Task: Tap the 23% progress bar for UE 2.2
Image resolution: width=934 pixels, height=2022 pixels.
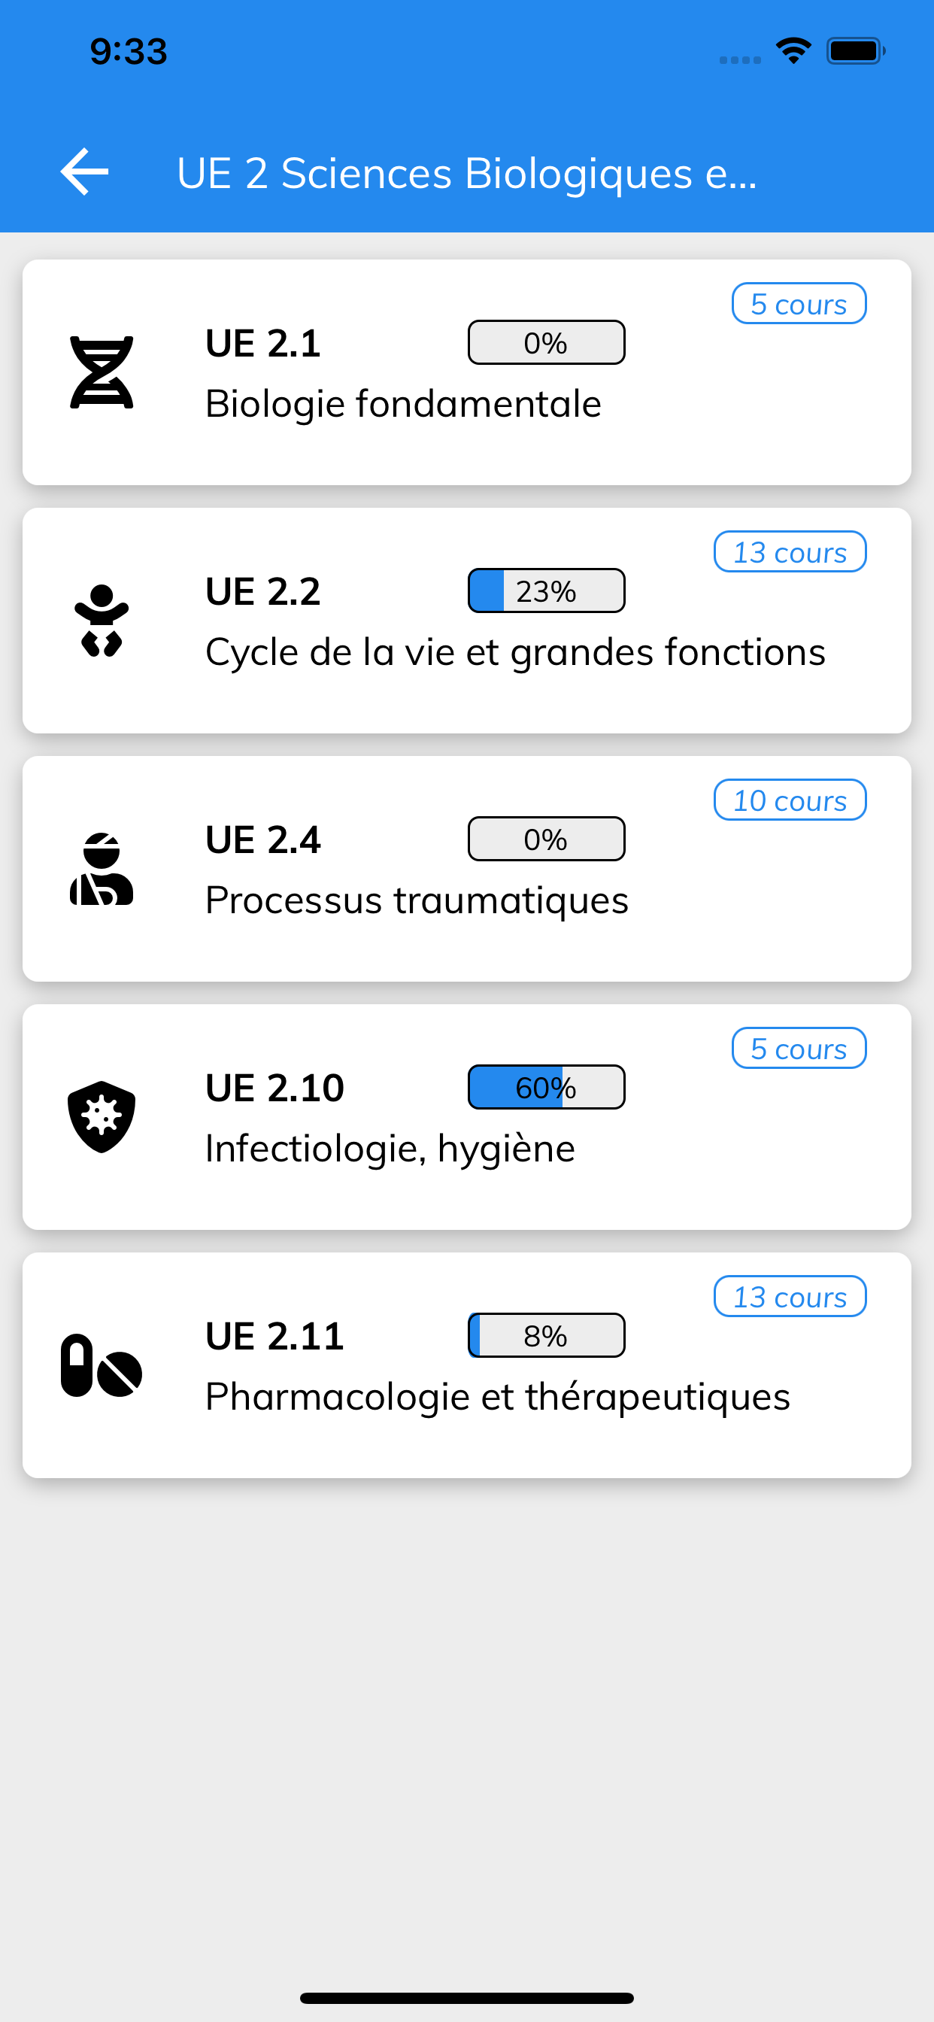Action: 546,591
